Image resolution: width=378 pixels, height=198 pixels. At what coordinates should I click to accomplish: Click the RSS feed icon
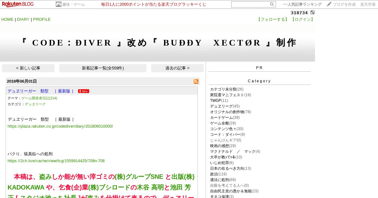[196, 81]
